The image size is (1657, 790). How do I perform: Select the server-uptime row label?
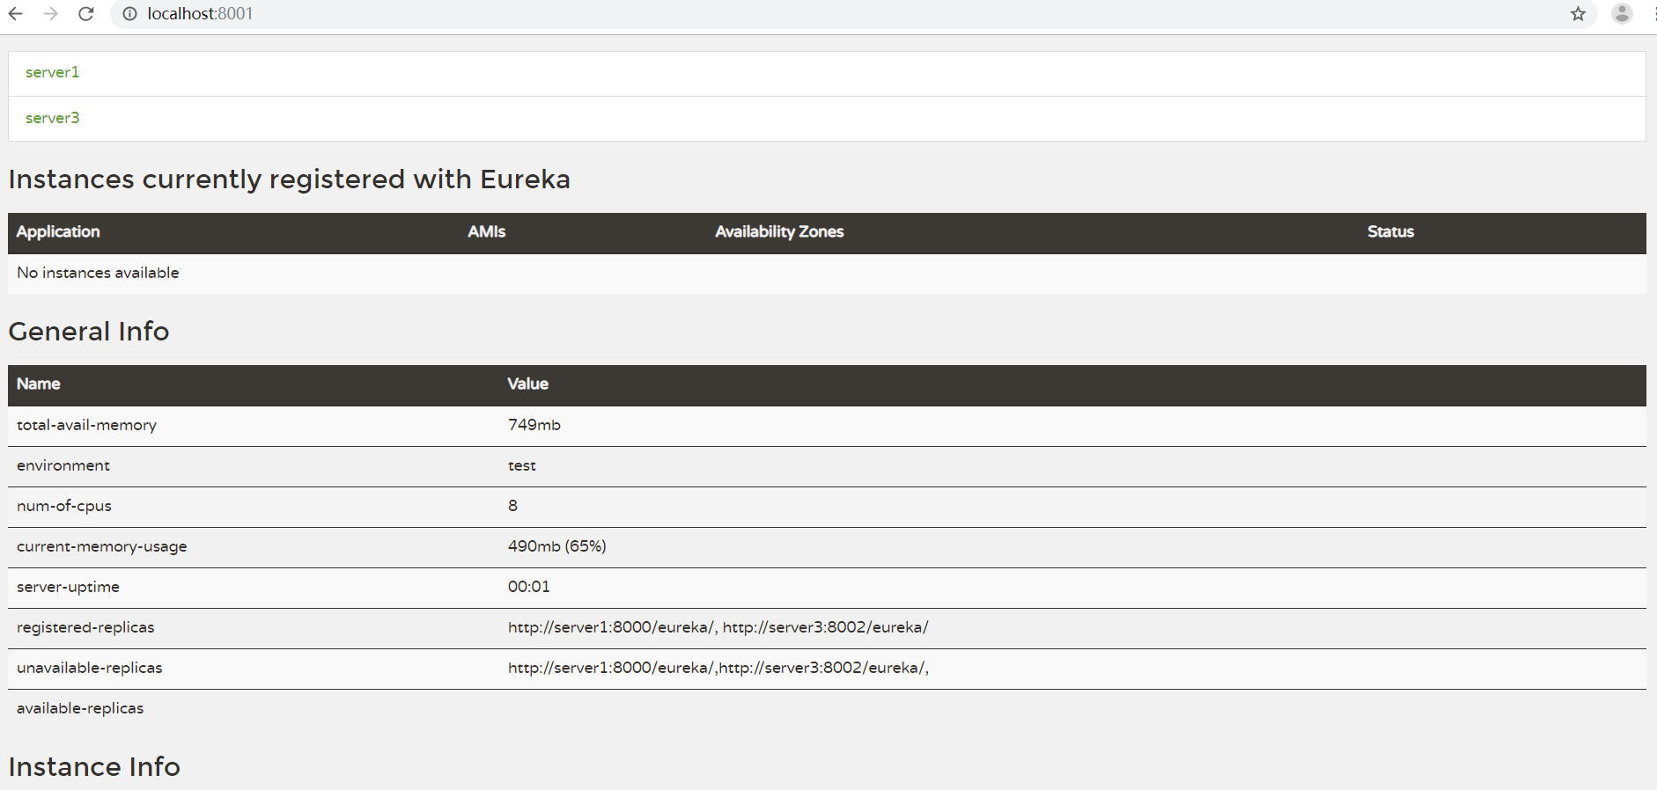point(68,587)
